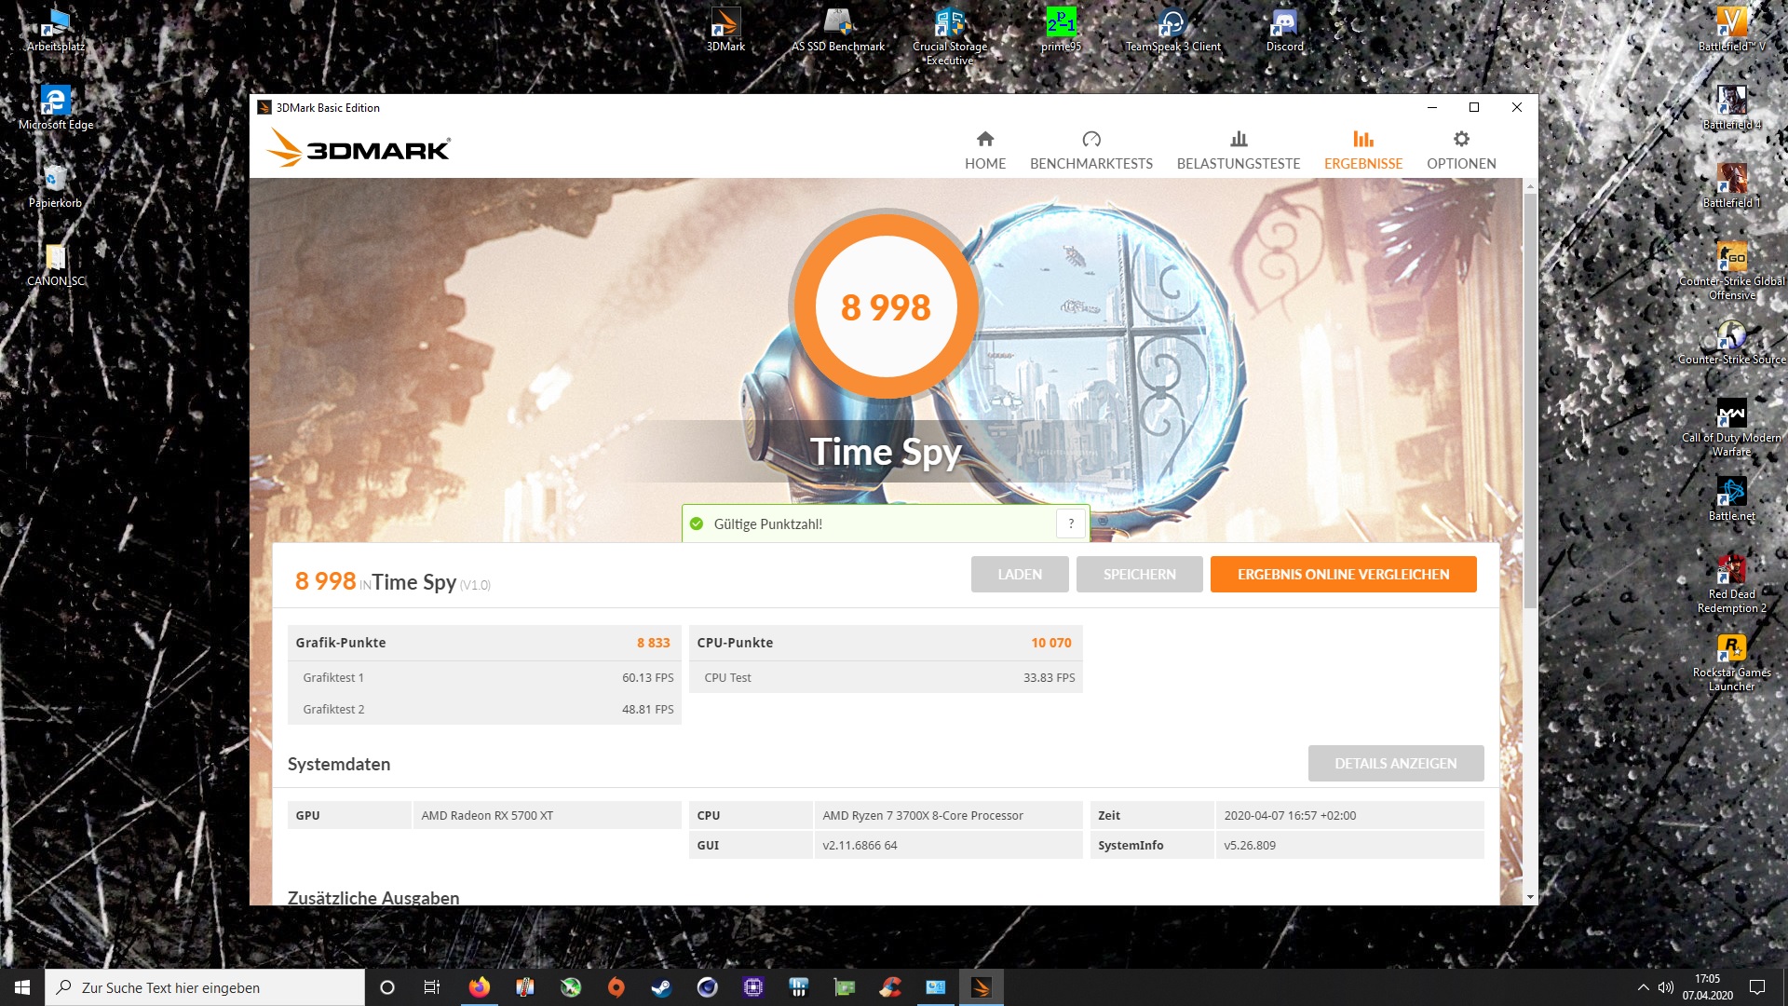Click the question mark help button

1071,523
